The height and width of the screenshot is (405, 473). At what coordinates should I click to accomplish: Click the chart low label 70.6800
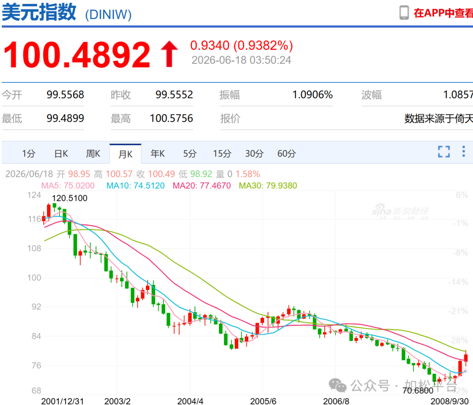coord(418,391)
